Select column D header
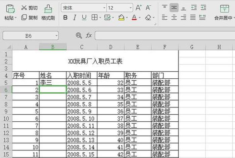Screen dimensions: 235x158 110,47
